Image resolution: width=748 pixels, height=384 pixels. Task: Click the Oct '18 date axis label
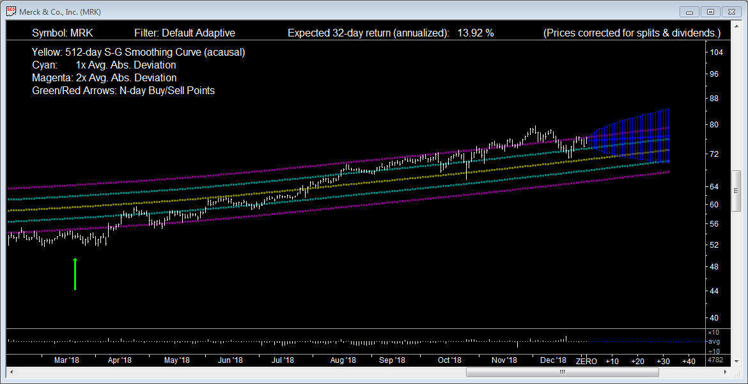[450, 360]
